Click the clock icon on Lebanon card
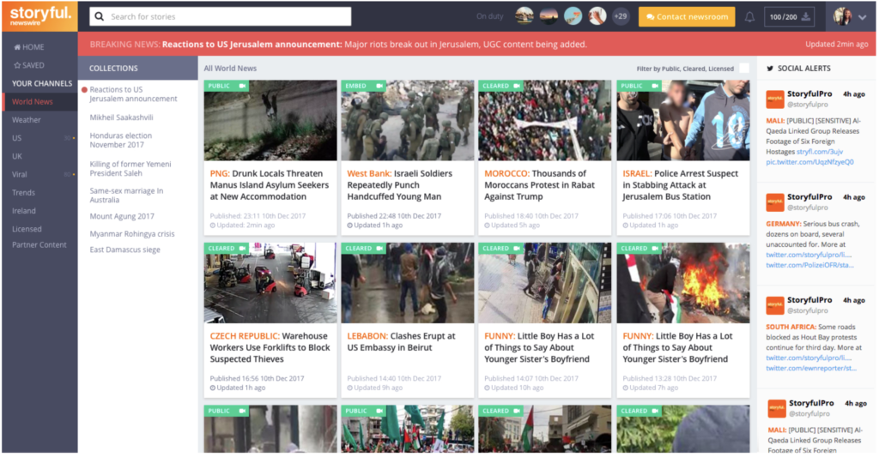 [350, 388]
